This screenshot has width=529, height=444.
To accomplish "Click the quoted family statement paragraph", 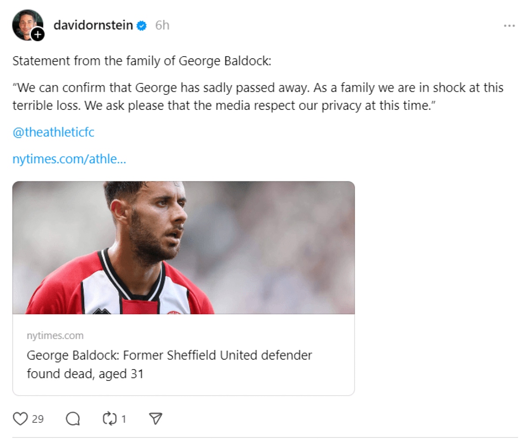I will point(257,96).
